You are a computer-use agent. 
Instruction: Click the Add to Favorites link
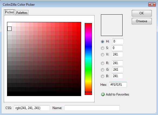point(117,94)
